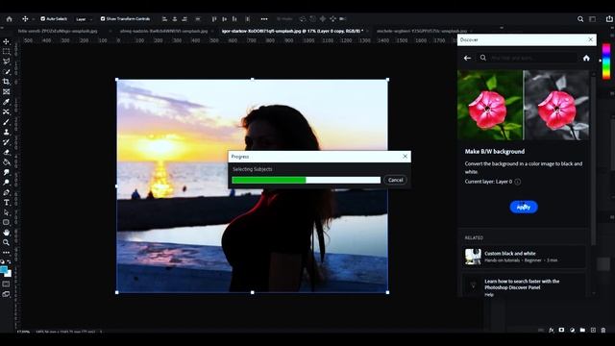
Task: Toggle the Auto-Select checkbox
Action: tap(42, 19)
